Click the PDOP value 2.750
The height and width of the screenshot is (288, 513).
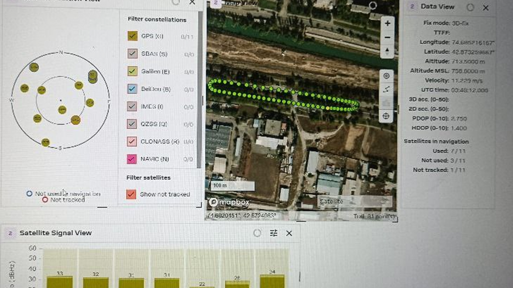459,119
